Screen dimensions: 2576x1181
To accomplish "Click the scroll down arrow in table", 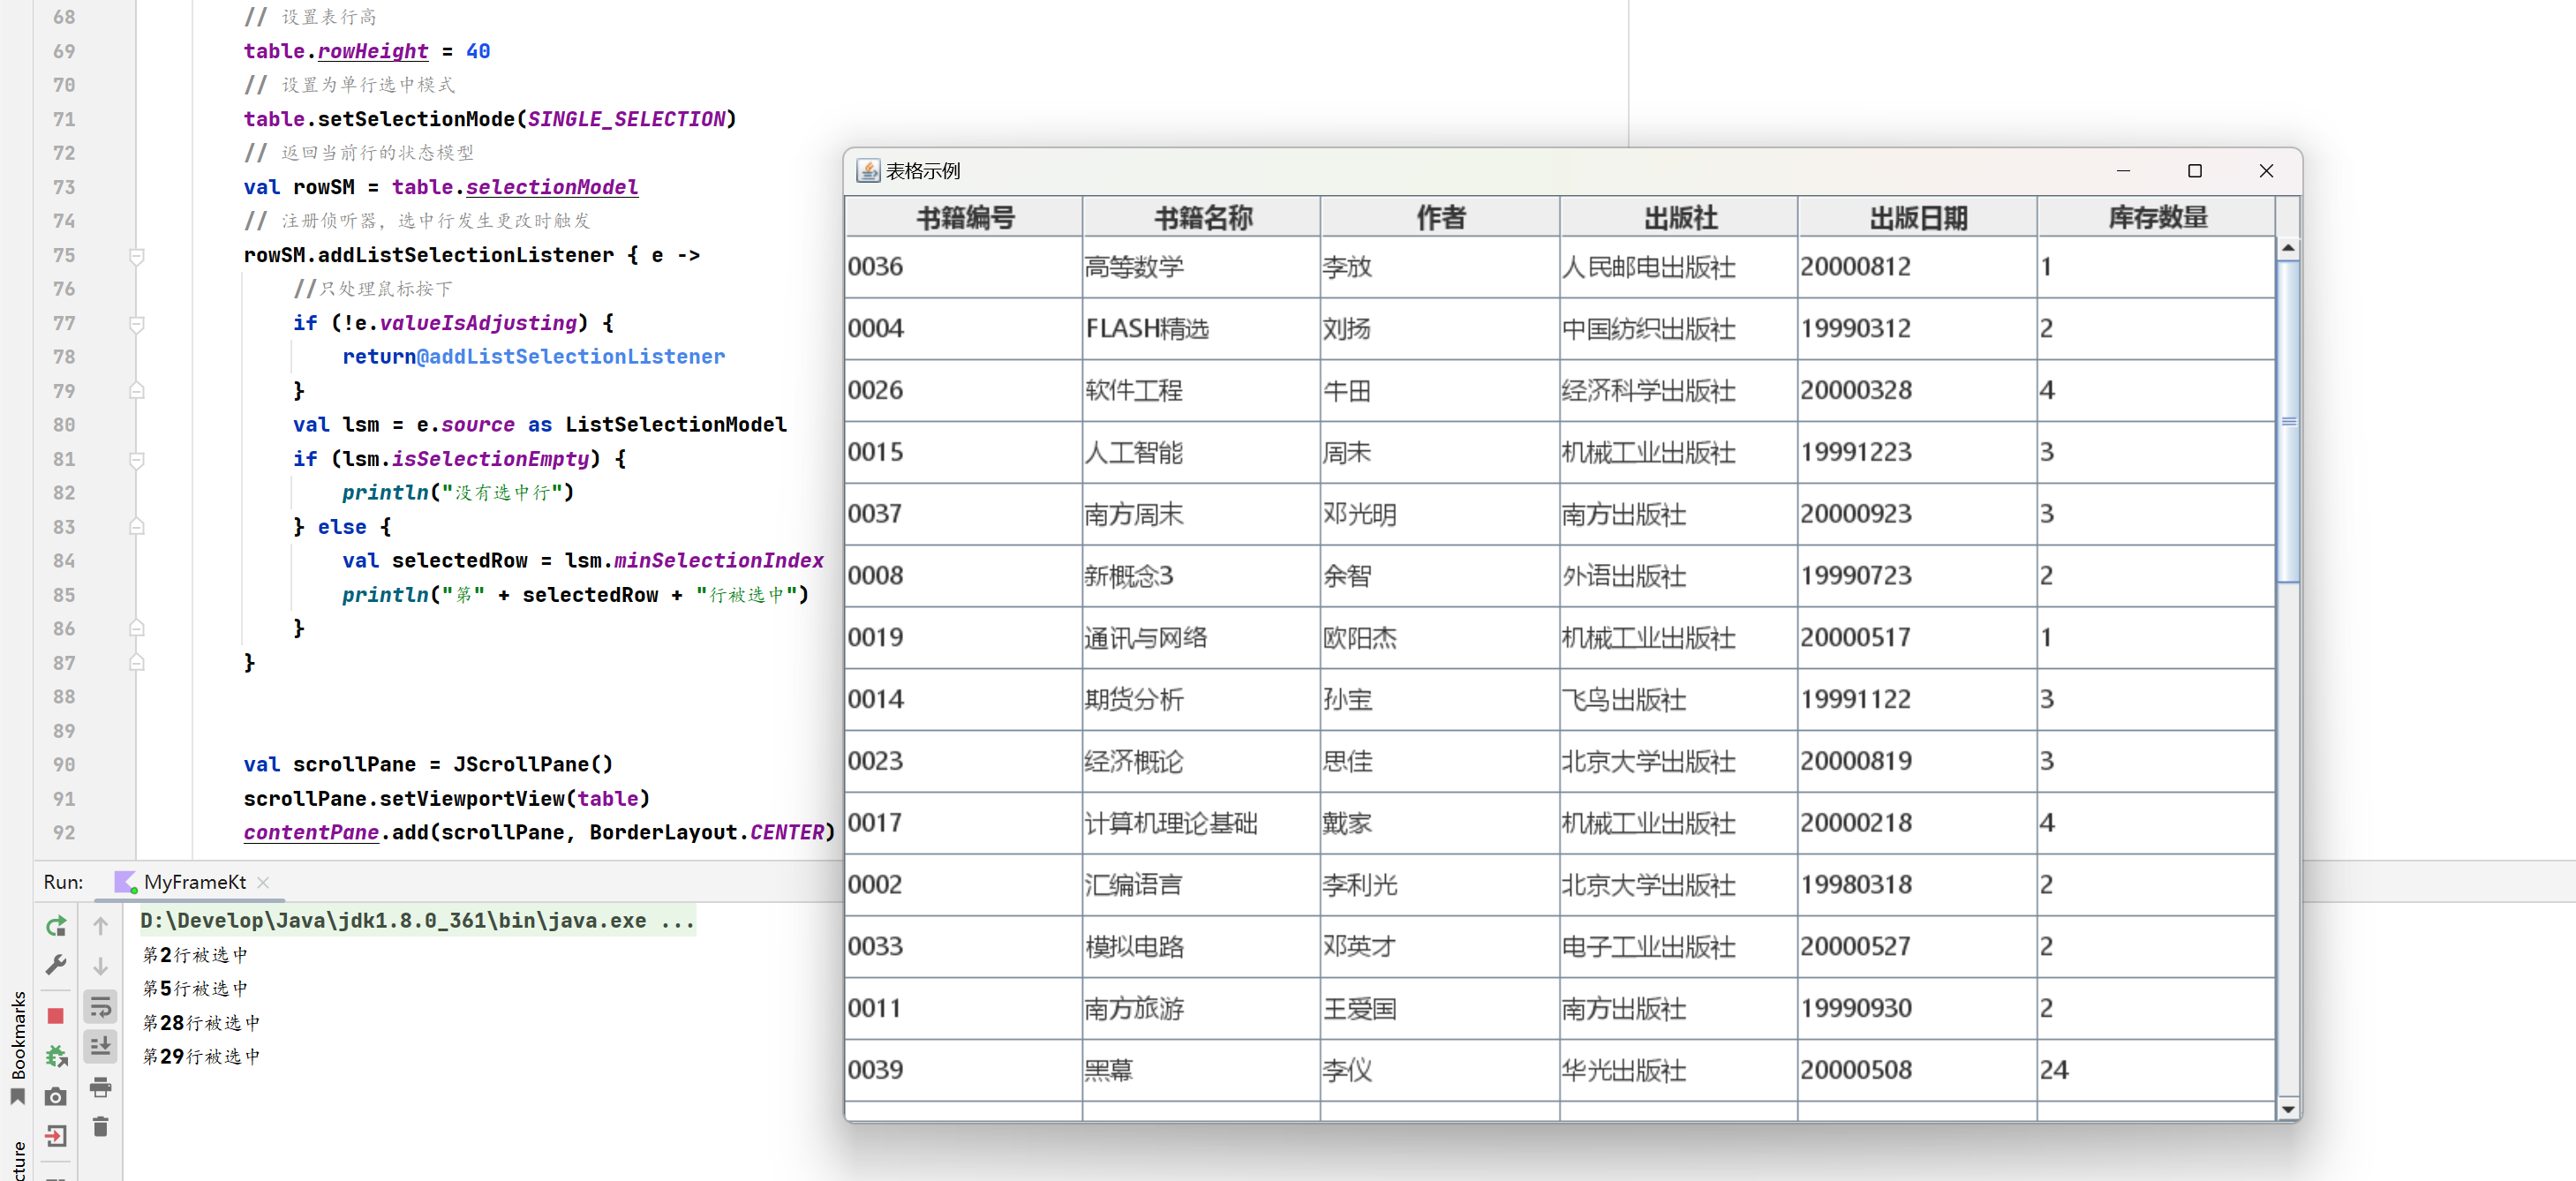I will (2287, 1109).
